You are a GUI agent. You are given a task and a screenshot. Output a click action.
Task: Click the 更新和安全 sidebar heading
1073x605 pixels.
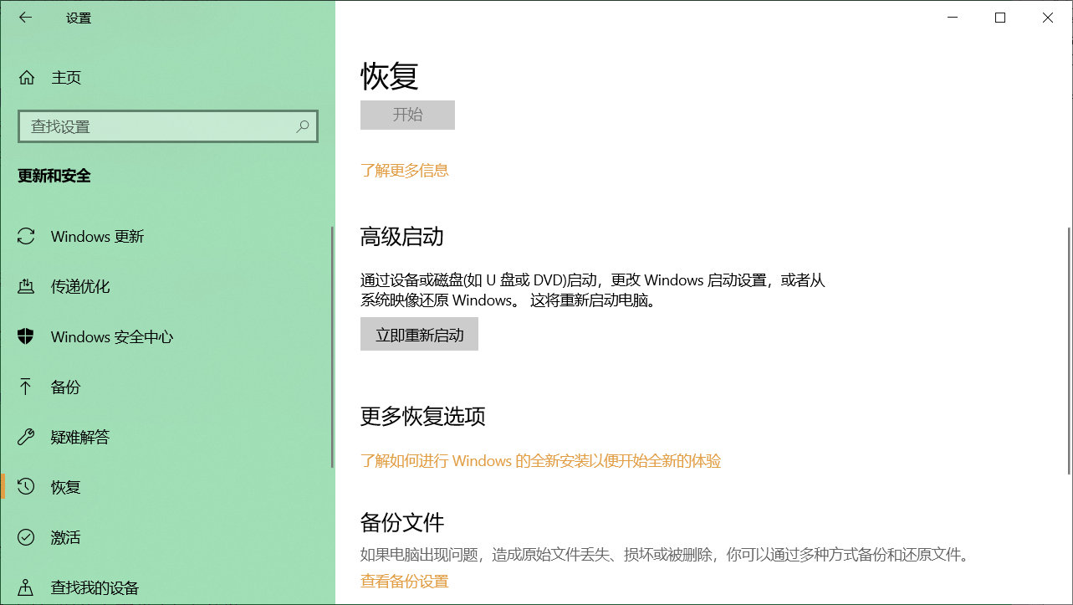(54, 176)
